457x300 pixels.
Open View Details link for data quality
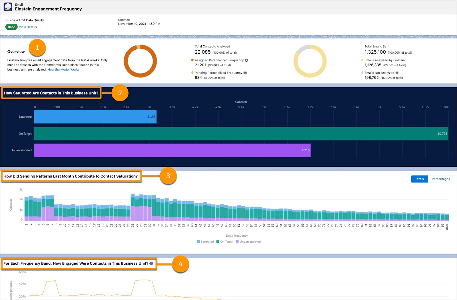click(28, 27)
